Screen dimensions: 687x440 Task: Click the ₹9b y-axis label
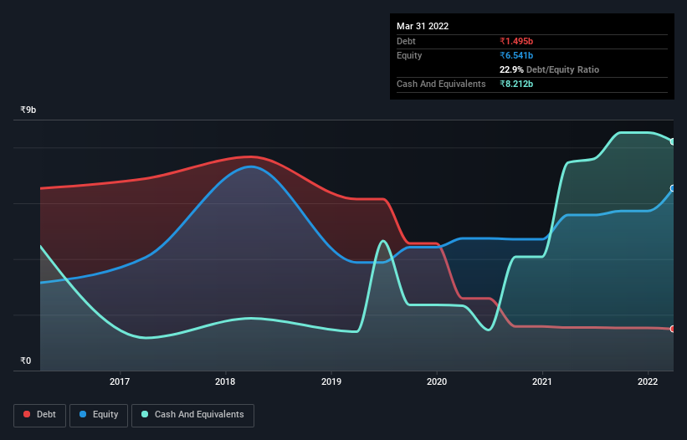click(x=28, y=110)
